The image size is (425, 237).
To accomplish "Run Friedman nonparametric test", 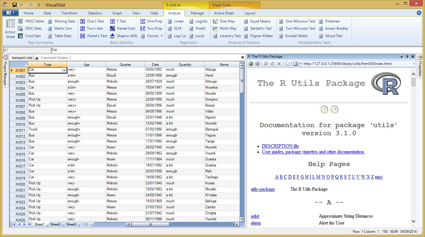I will click(x=329, y=21).
